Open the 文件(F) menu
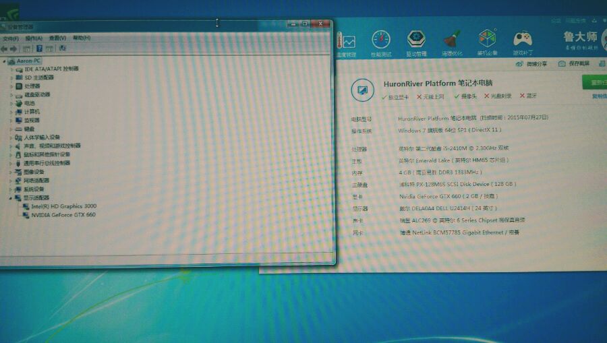The width and height of the screenshot is (607, 343). (x=10, y=38)
